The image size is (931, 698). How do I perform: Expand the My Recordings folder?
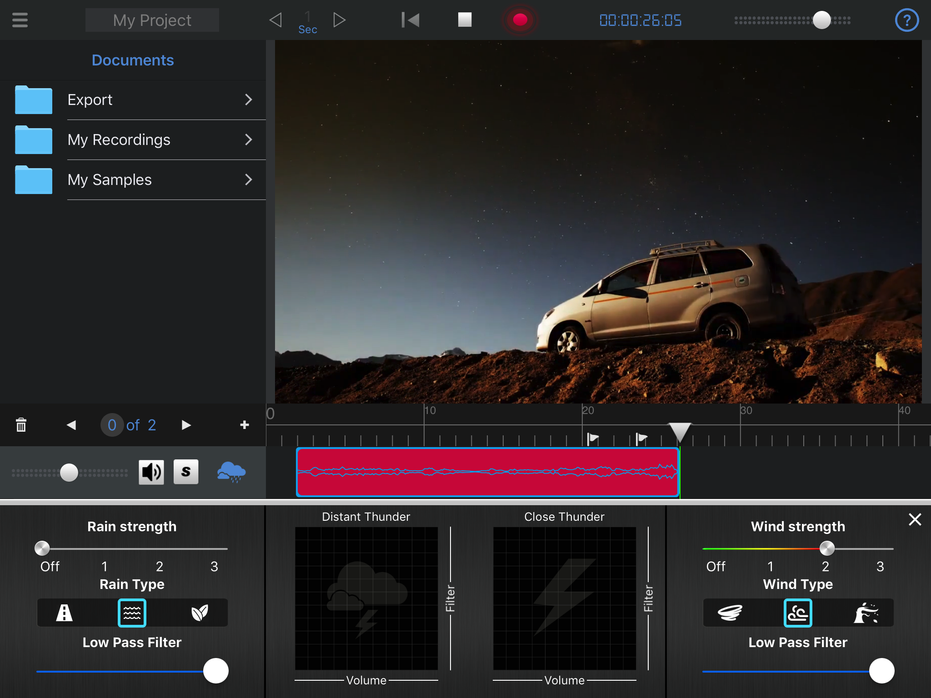[x=133, y=140]
